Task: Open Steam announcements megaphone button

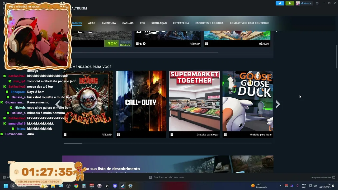Action: (280, 3)
